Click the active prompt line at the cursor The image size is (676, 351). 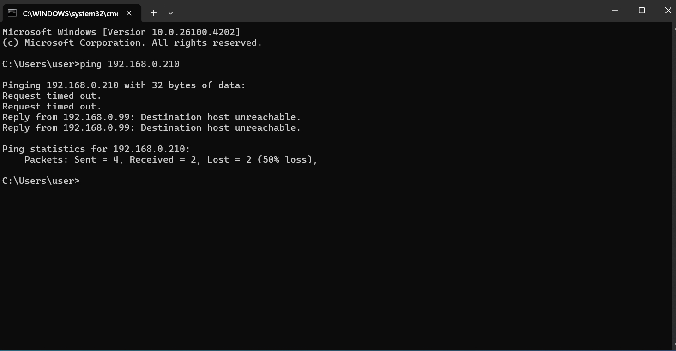point(80,181)
